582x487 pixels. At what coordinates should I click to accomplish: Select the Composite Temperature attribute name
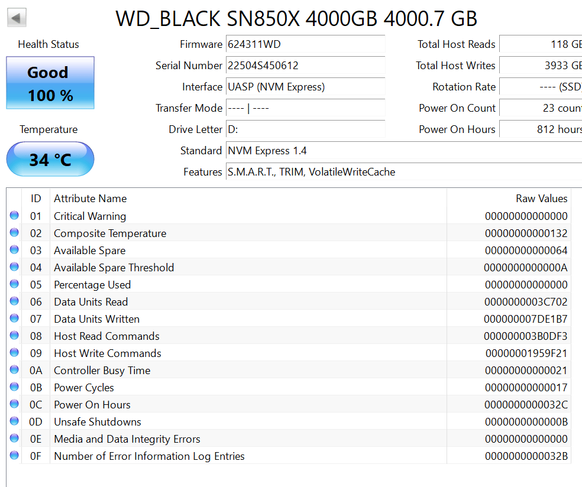click(x=110, y=233)
